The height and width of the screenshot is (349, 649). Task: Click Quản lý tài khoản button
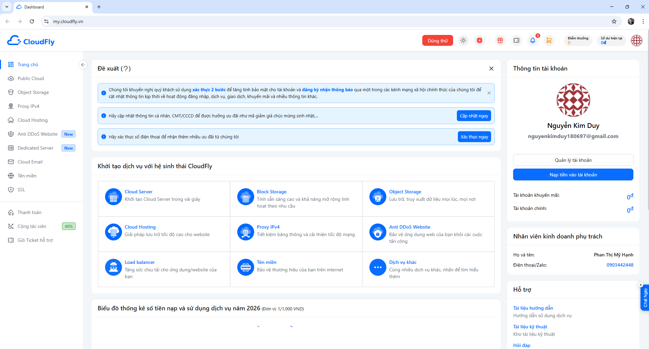coord(573,160)
